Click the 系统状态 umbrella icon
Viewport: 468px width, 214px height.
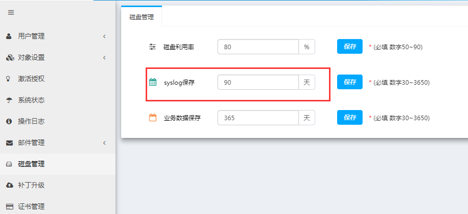tap(9, 100)
